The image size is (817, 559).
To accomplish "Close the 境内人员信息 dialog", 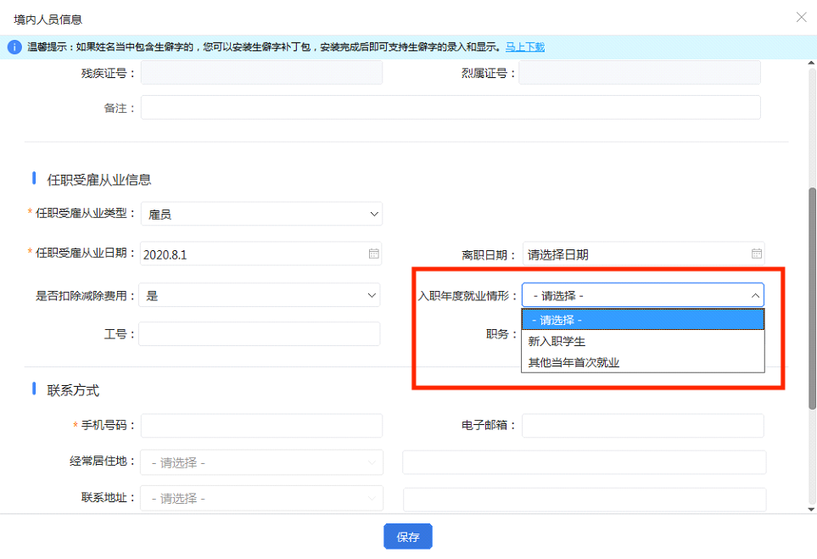I will pyautogui.click(x=800, y=17).
